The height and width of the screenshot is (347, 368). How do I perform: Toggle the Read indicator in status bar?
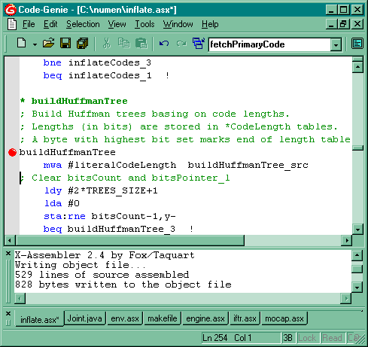[333, 338]
